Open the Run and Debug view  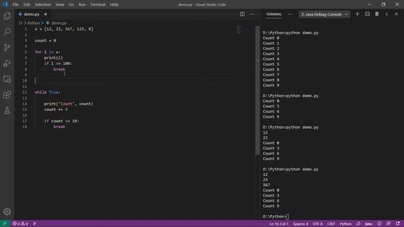click(x=7, y=63)
